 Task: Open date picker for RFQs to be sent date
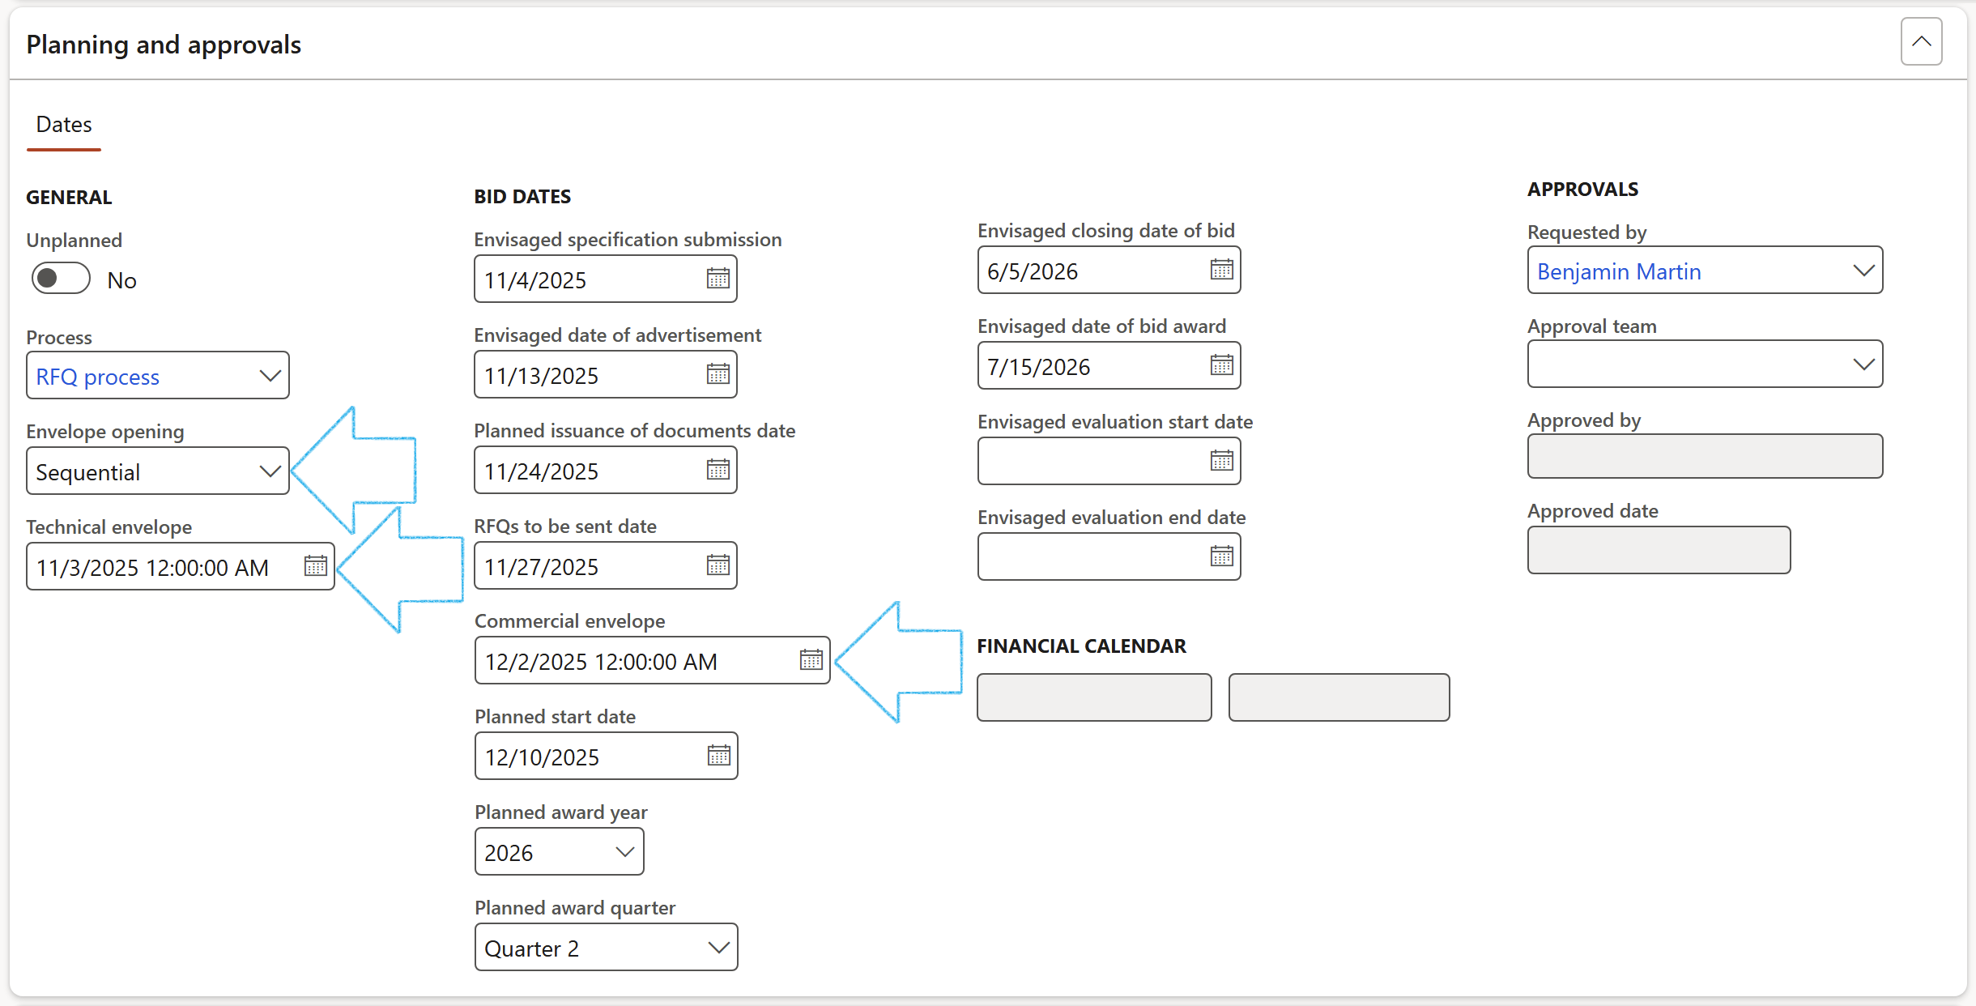[718, 566]
